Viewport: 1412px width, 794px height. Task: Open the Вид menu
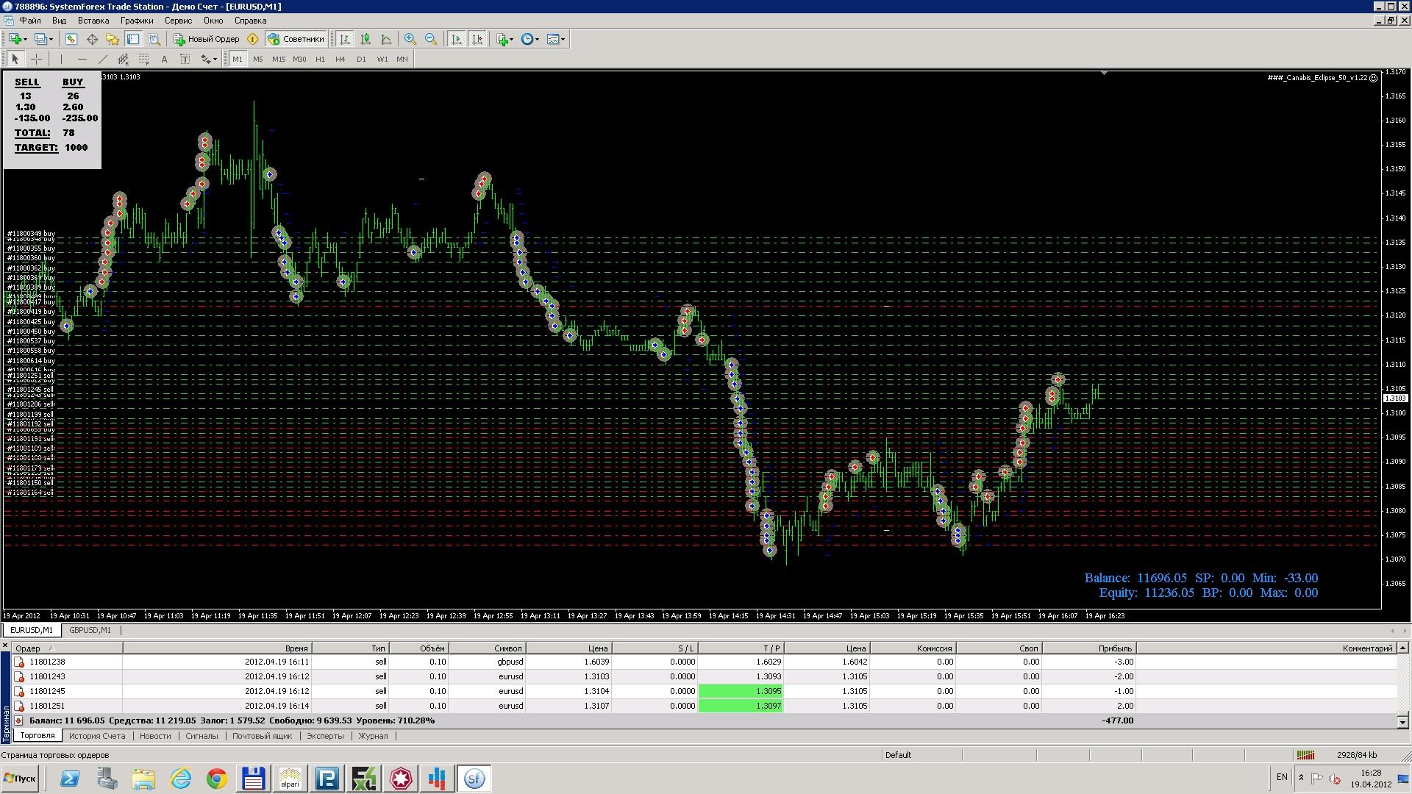click(x=59, y=21)
